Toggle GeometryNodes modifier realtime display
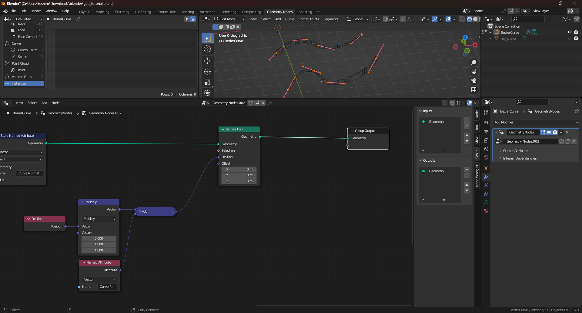The height and width of the screenshot is (313, 582). (x=549, y=132)
